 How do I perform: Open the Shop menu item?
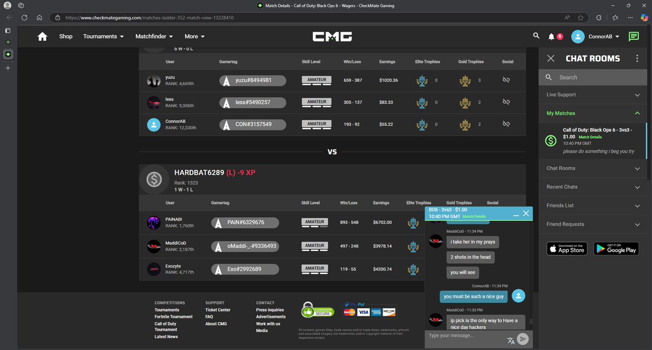pos(66,36)
